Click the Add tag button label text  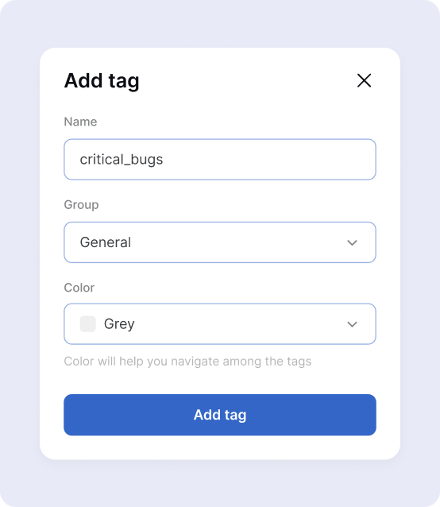(220, 415)
